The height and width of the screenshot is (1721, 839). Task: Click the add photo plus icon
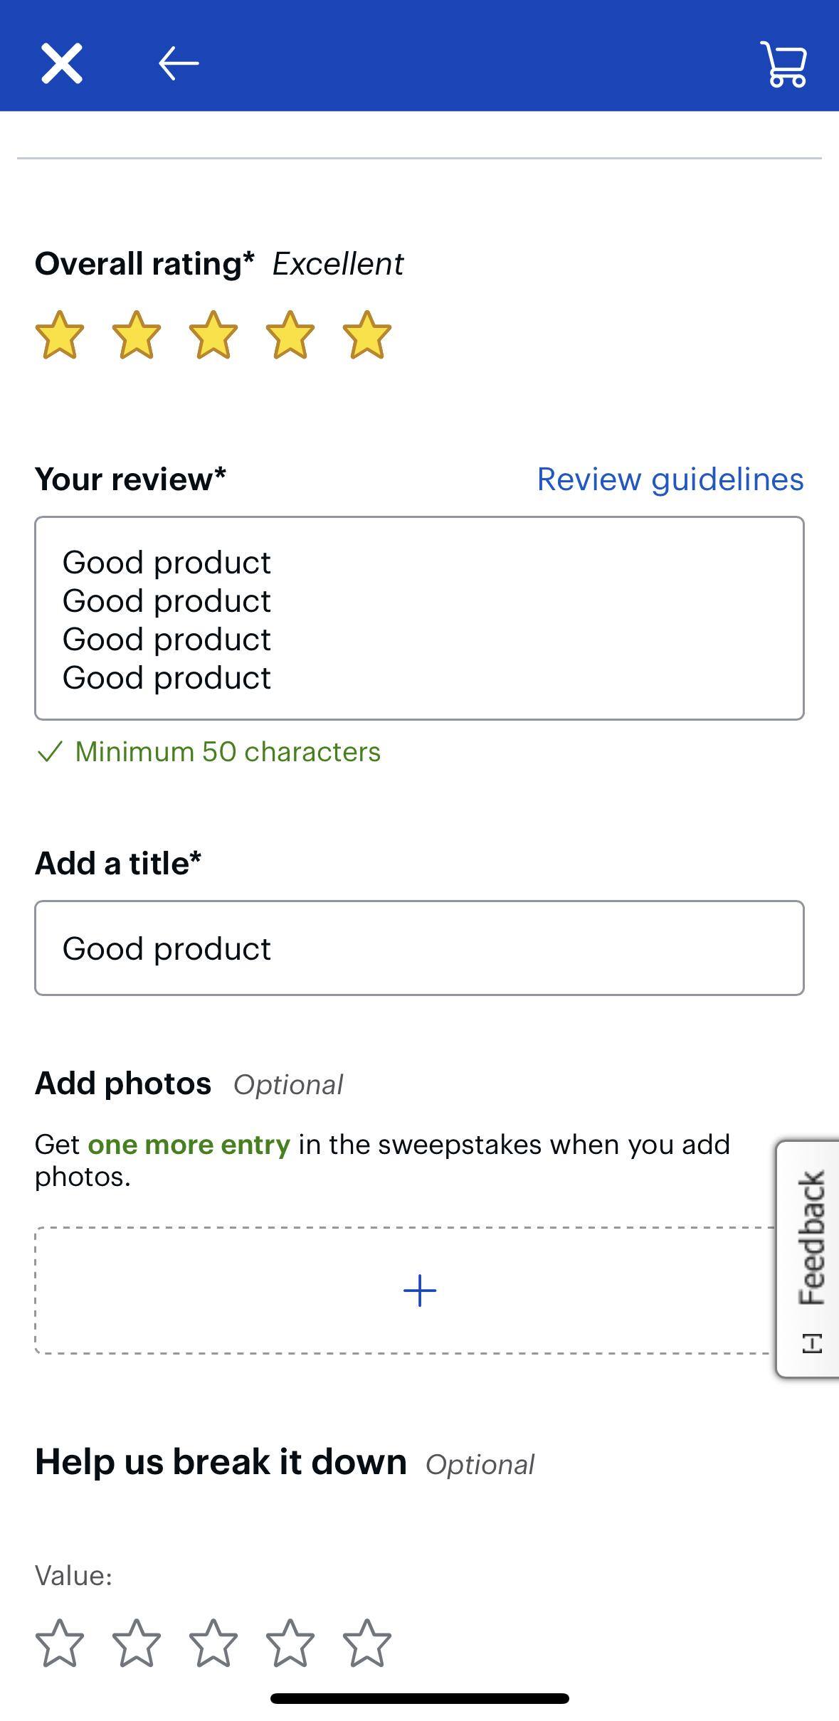pyautogui.click(x=420, y=1289)
